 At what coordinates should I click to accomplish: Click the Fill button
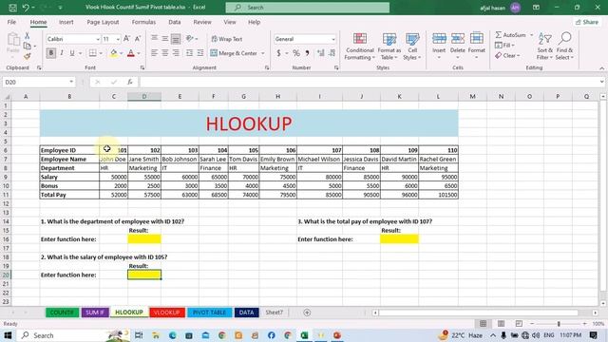point(504,46)
